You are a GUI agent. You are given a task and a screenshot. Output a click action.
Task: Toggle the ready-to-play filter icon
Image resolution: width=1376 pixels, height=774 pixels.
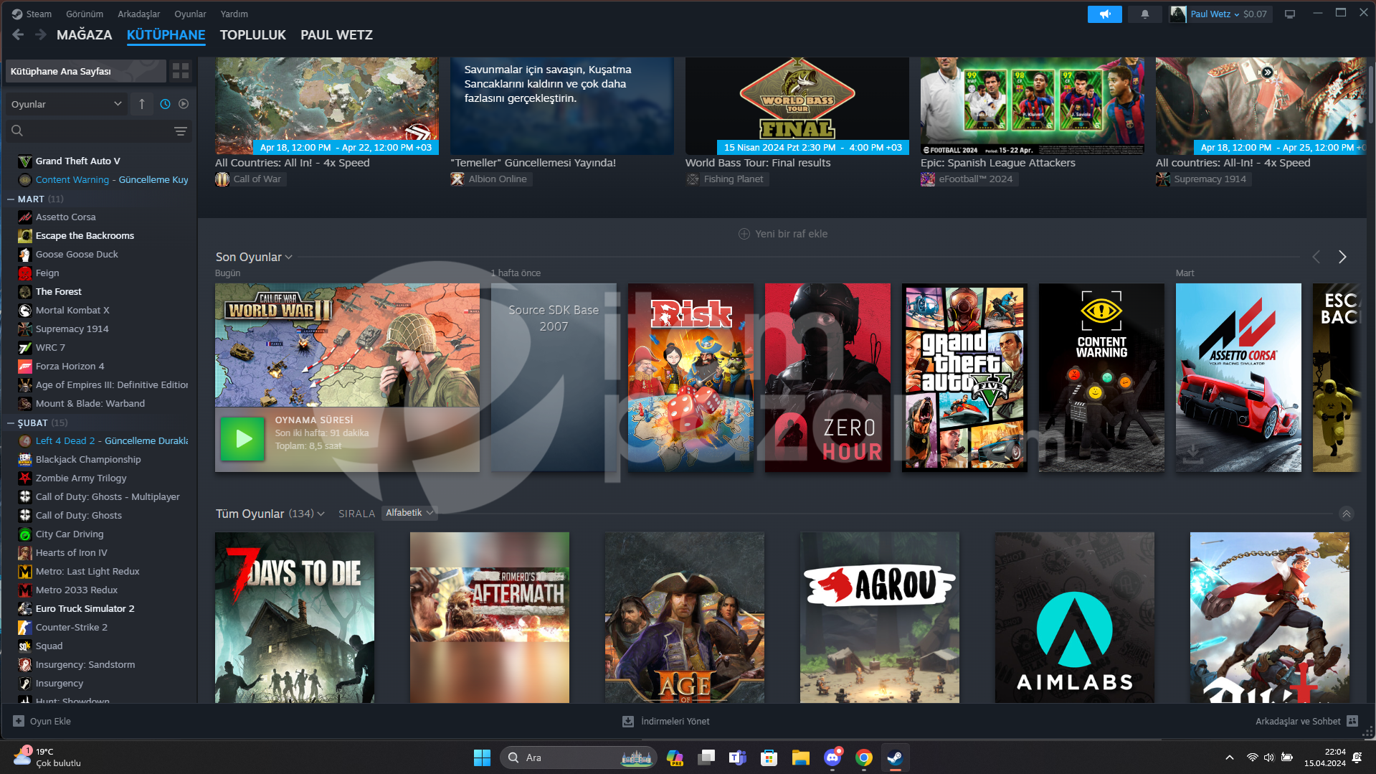[184, 104]
